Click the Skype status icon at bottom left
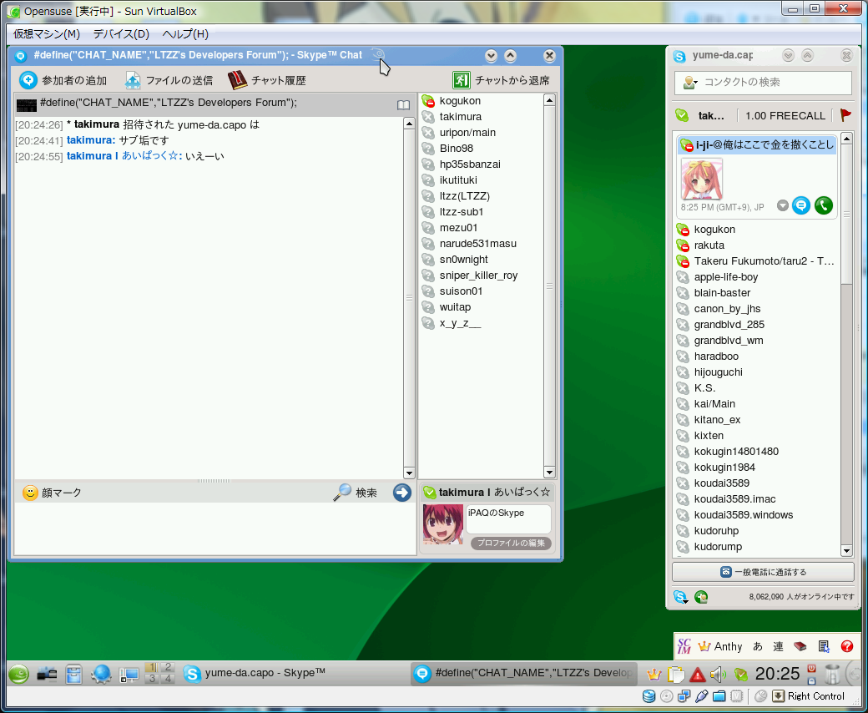Image resolution: width=868 pixels, height=713 pixels. pos(680,597)
